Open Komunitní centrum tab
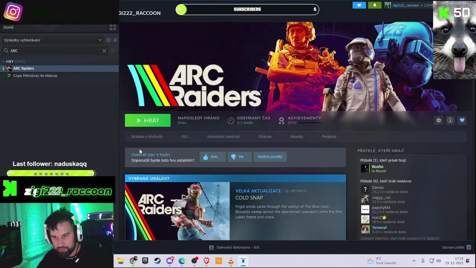 tap(223, 137)
